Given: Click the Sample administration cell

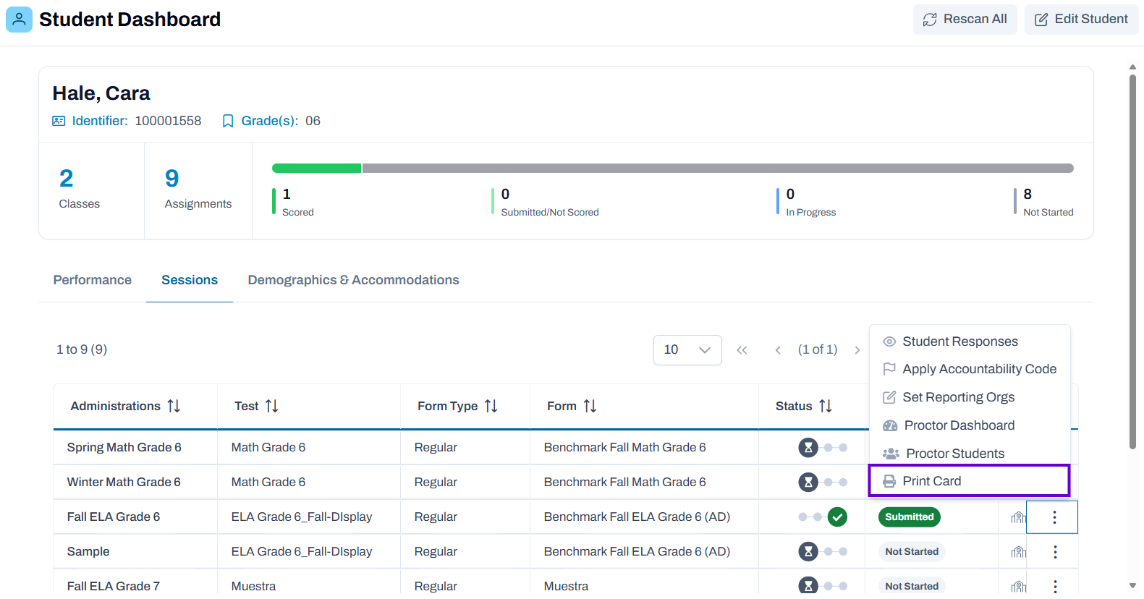Looking at the screenshot, I should tap(135, 551).
